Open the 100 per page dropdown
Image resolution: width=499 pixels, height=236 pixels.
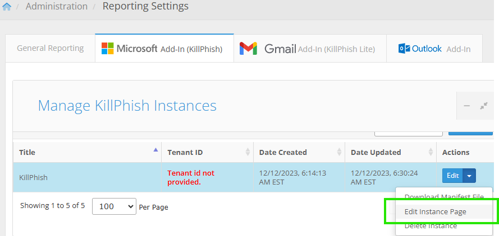coord(115,206)
